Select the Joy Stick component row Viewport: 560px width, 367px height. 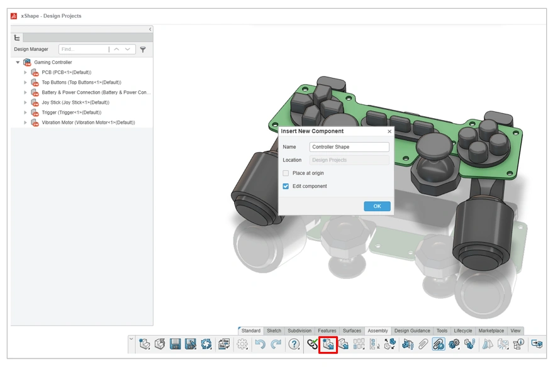pyautogui.click(x=70, y=102)
